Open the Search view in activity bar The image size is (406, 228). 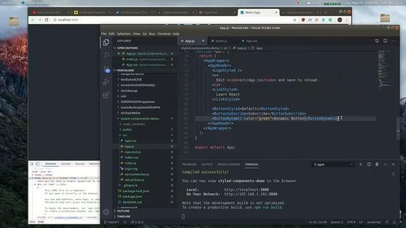[106, 55]
